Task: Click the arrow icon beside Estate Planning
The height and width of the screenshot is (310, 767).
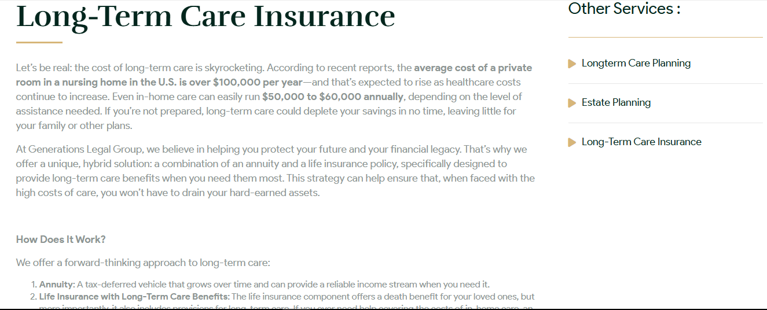Action: coord(572,103)
